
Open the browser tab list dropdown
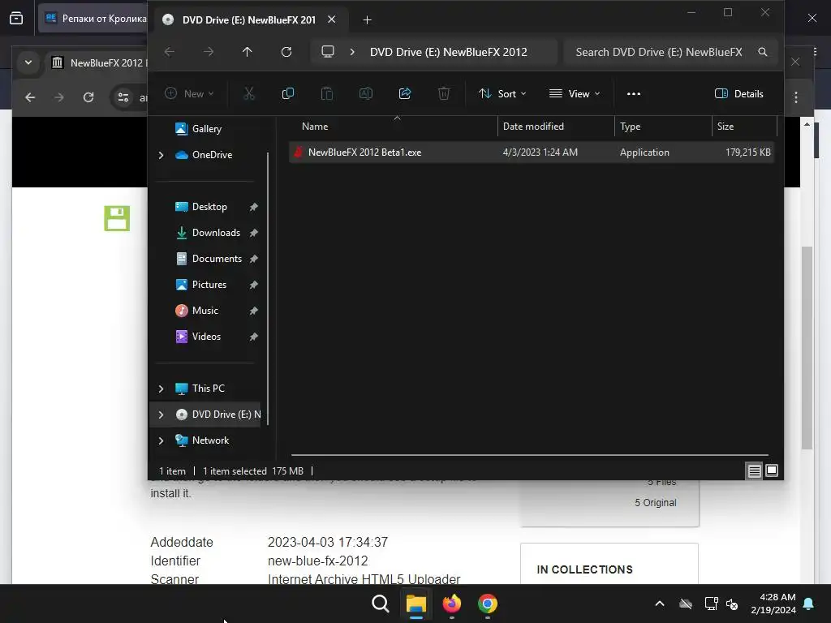click(x=28, y=62)
